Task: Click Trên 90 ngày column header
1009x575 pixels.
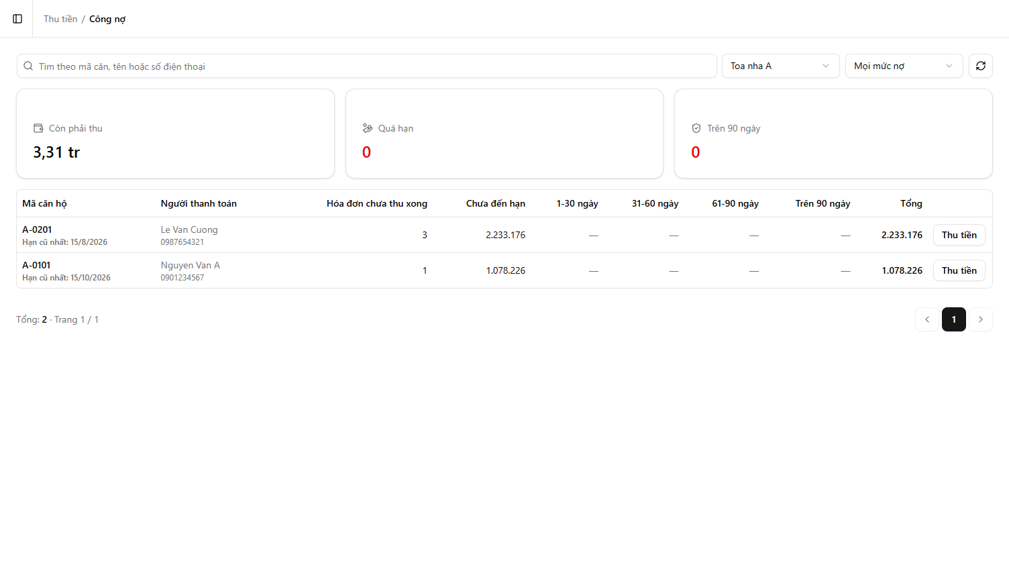Action: [822, 203]
